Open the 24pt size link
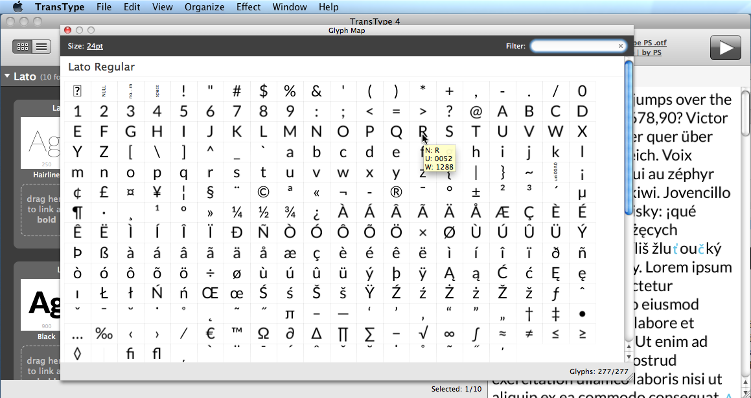This screenshot has height=398, width=751. pyautogui.click(x=95, y=46)
